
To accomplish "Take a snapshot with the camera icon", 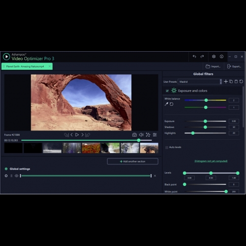I will (x=134, y=135).
